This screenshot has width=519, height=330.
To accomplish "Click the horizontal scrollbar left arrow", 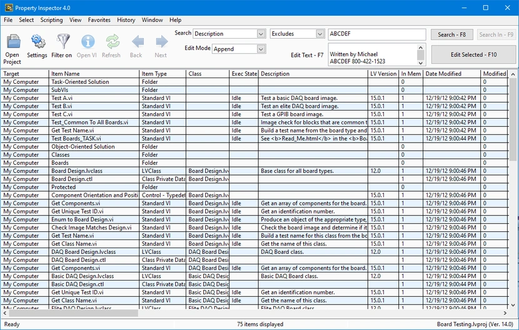I will coord(4,312).
